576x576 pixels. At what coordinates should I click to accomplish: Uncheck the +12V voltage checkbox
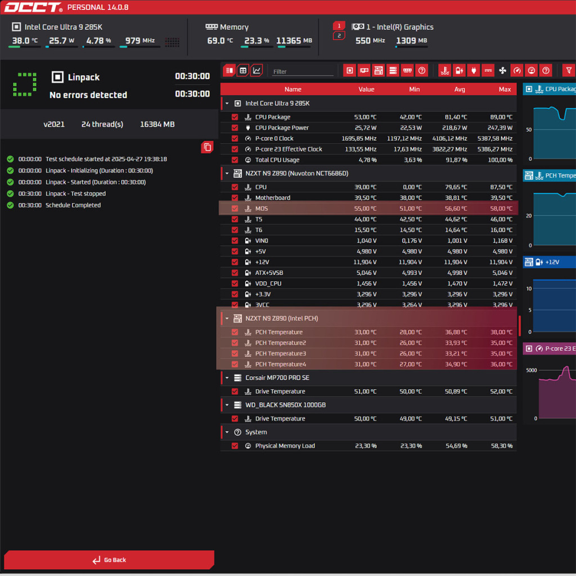pos(235,262)
